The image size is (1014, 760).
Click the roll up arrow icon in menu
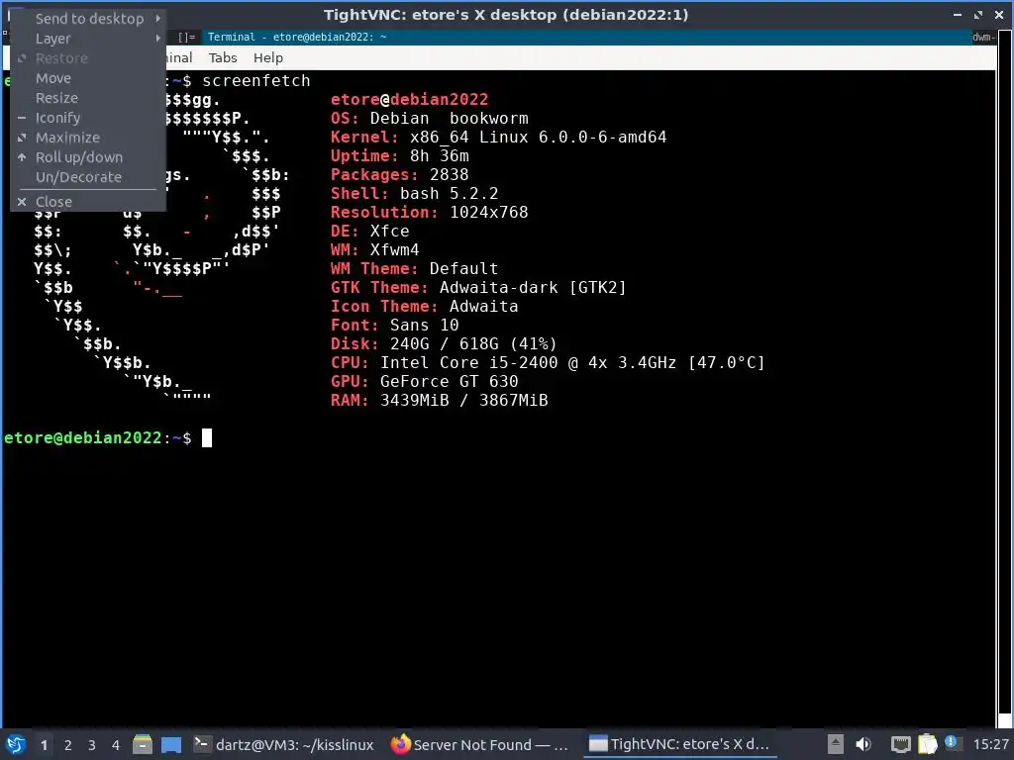coord(22,157)
